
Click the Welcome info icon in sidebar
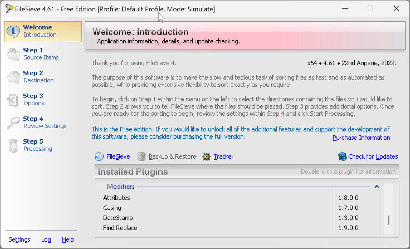click(x=14, y=31)
